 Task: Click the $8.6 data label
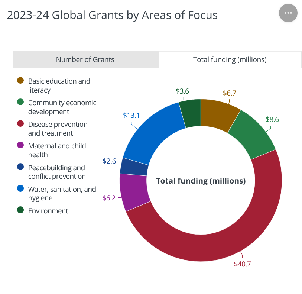point(272,119)
